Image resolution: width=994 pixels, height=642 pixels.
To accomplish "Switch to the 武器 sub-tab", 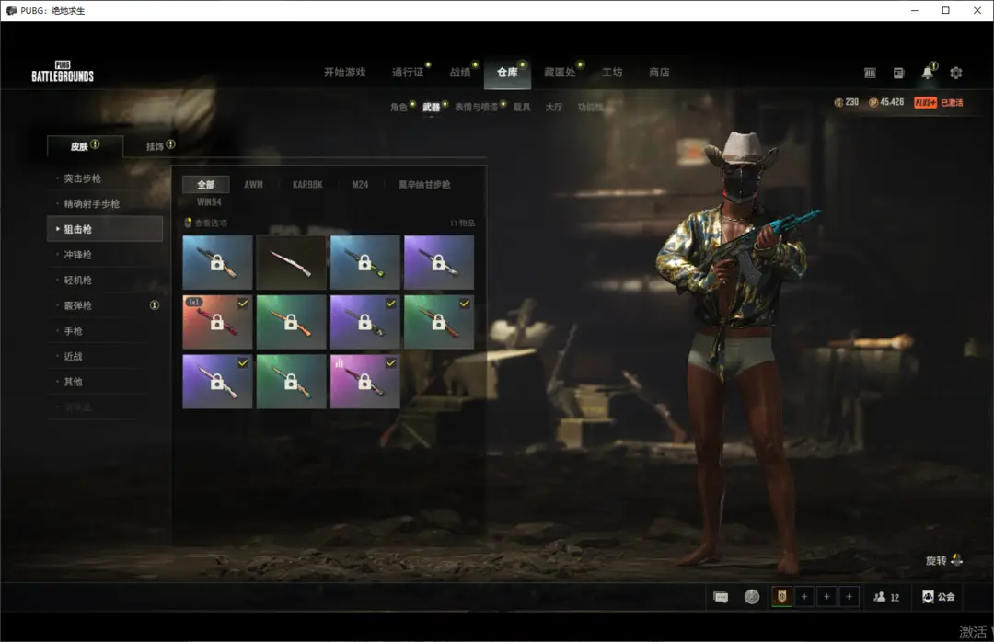I will [x=432, y=107].
